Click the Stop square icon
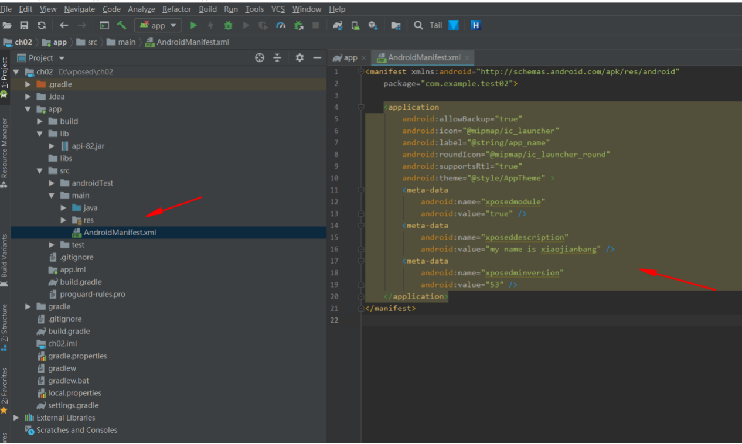Viewport: 742px width, 444px height. [316, 25]
